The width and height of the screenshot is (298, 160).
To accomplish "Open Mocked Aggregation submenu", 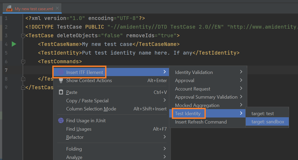I will coord(208,105).
